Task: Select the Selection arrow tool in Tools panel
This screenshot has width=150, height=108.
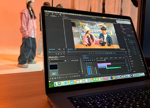Action: tap(80, 57)
